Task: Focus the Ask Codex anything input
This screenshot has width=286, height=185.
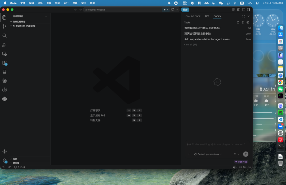Action: [217, 144]
